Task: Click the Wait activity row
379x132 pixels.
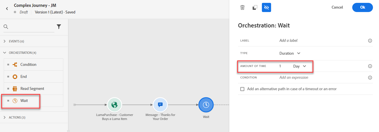Action: click(33, 101)
